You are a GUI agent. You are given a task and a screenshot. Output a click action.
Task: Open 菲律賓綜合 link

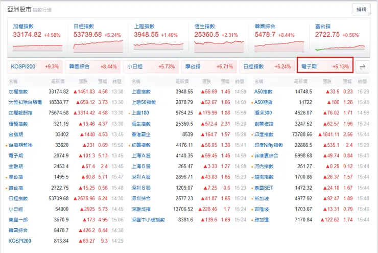(x=266, y=156)
